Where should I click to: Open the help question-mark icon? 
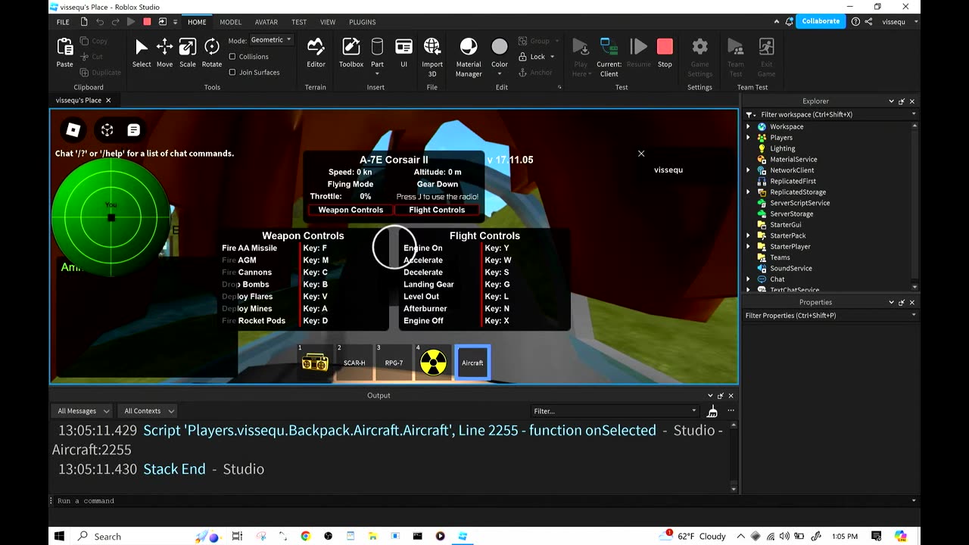click(x=855, y=21)
